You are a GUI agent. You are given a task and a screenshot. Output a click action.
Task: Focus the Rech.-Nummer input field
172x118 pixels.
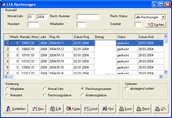click(88, 17)
